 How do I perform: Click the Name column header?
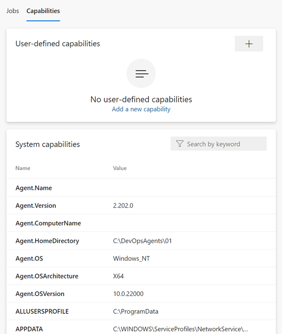(x=23, y=168)
